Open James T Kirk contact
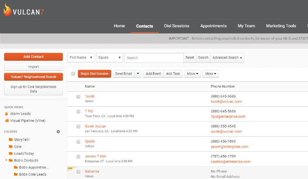Image resolution: width=308 pixels, height=179 pixels. (95, 156)
